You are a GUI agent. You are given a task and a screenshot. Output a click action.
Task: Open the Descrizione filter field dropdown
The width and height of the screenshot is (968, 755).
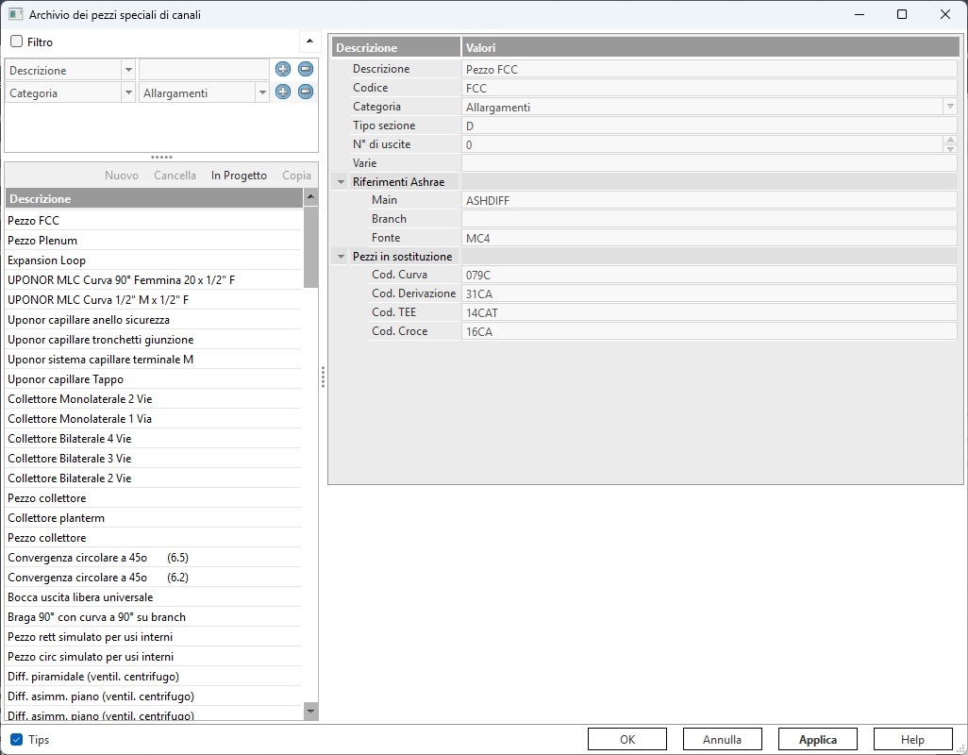click(x=128, y=70)
